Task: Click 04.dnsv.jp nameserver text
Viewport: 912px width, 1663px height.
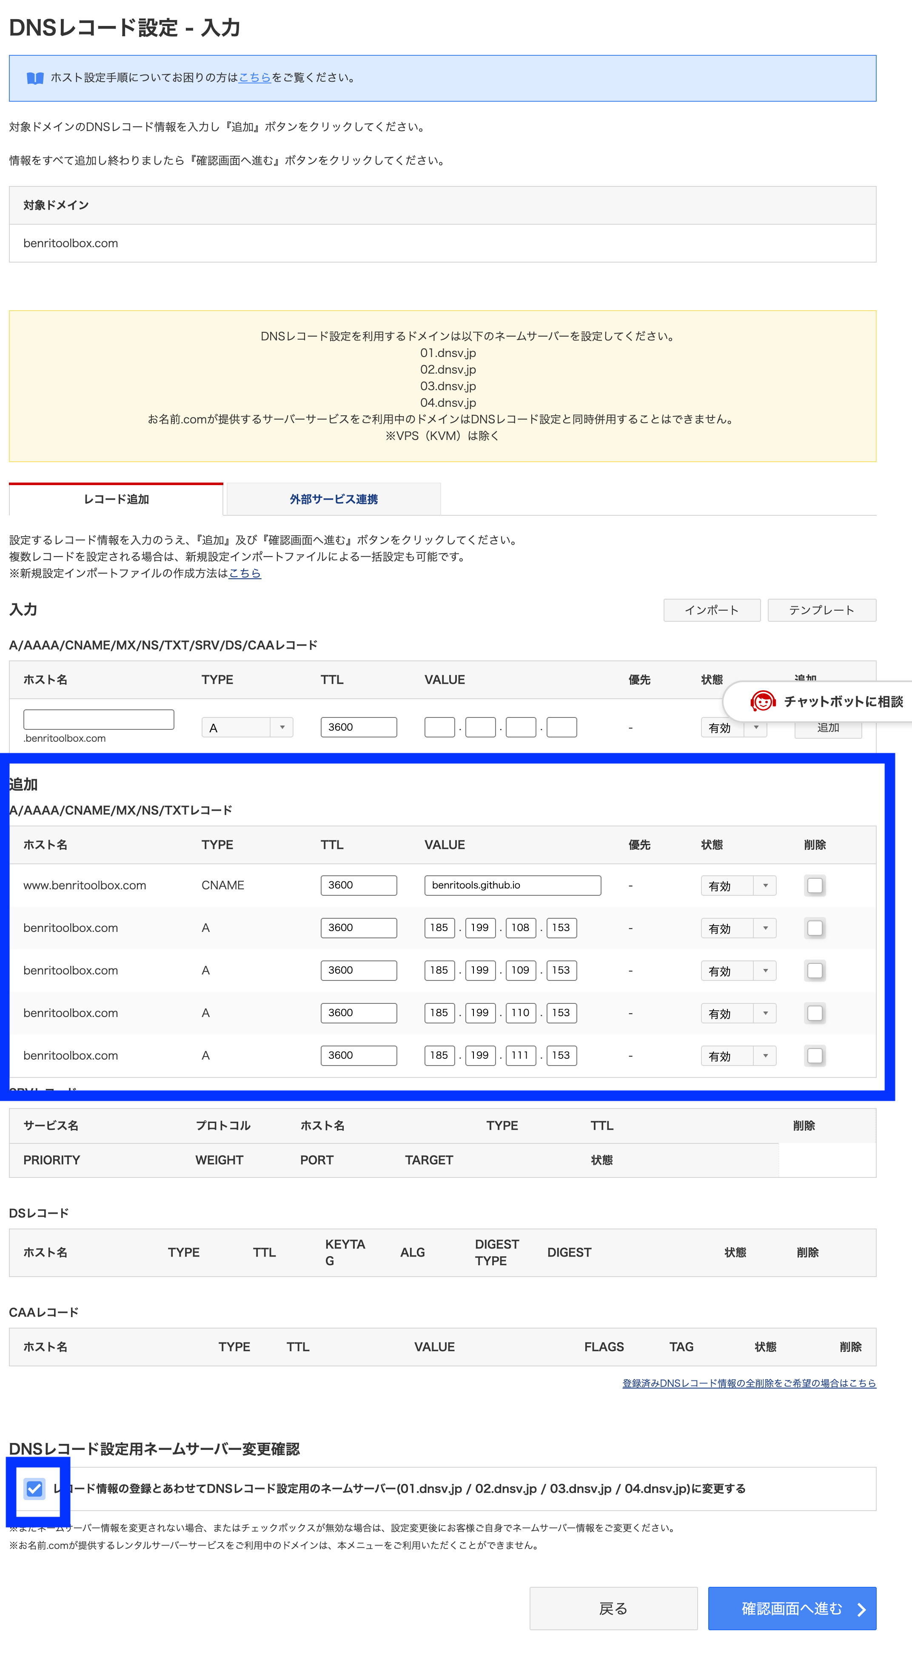Action: point(448,403)
